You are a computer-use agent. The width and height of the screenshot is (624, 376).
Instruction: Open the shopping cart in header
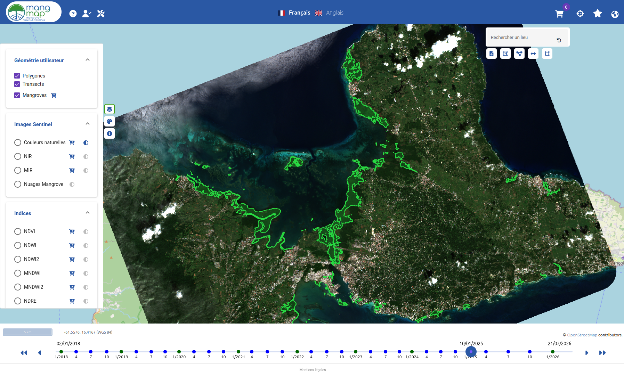559,14
